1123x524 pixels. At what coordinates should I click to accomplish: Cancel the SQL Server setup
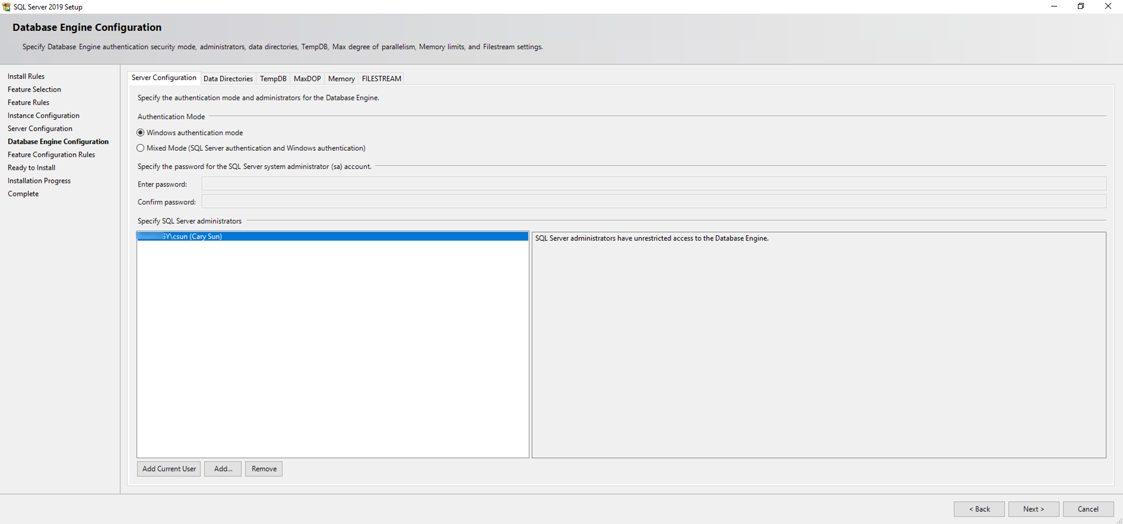pyautogui.click(x=1088, y=509)
